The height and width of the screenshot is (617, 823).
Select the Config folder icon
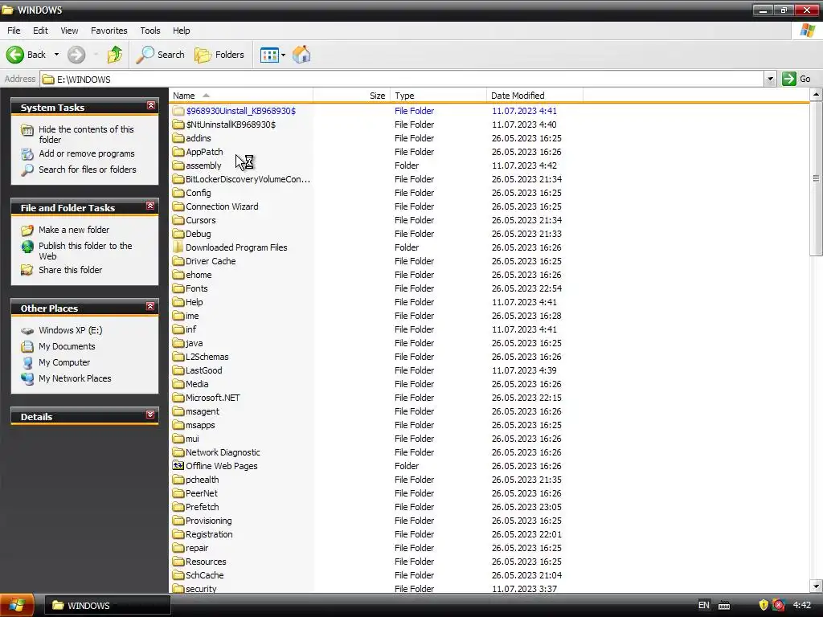[x=178, y=193]
